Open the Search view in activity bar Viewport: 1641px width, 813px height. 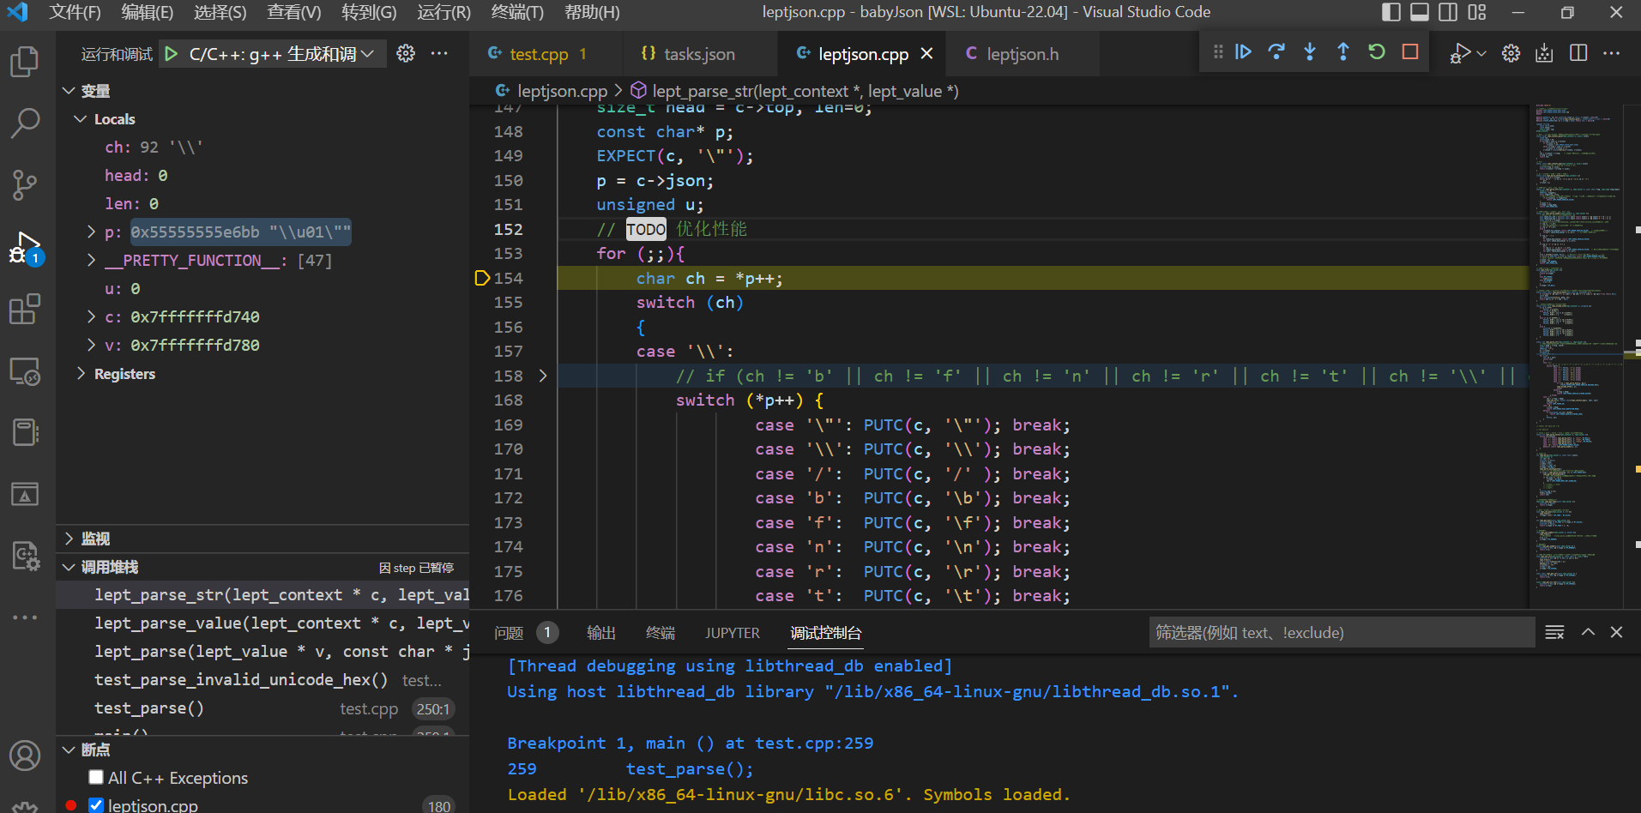pos(25,123)
